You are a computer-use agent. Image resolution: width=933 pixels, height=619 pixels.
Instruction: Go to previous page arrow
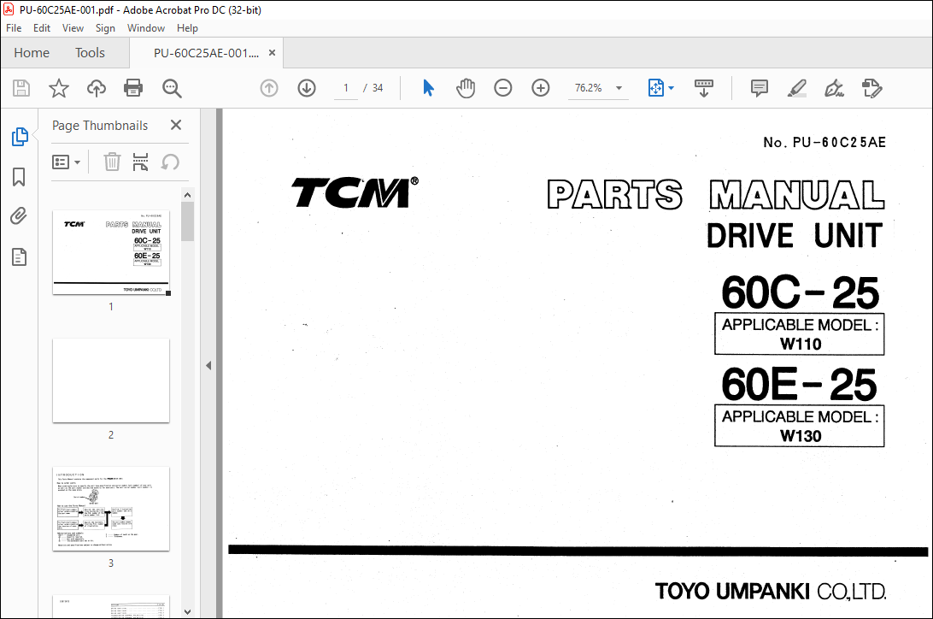269,88
